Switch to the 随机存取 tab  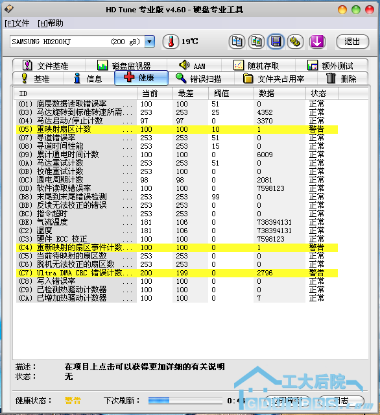point(259,66)
